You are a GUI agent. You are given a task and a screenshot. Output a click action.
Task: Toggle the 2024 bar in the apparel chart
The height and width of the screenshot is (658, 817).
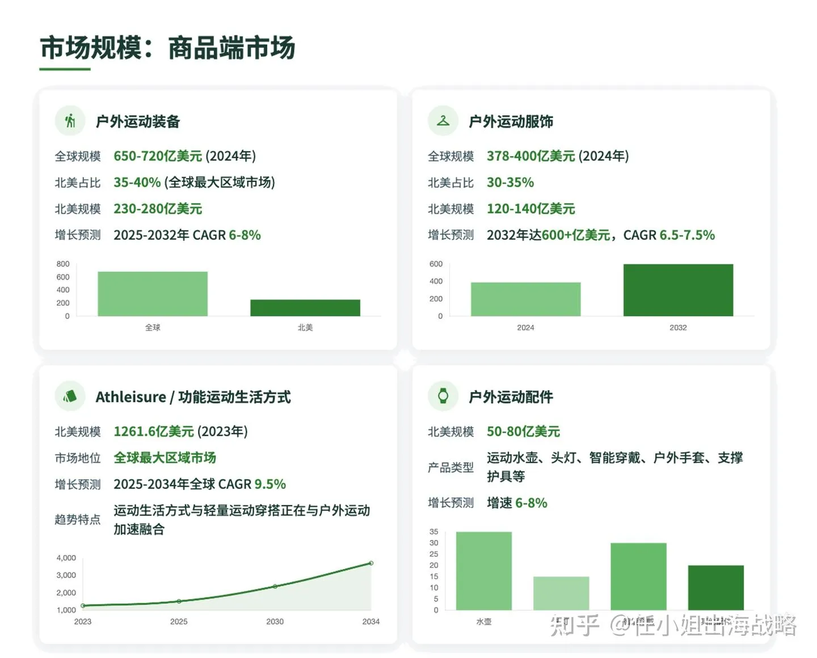(x=525, y=300)
